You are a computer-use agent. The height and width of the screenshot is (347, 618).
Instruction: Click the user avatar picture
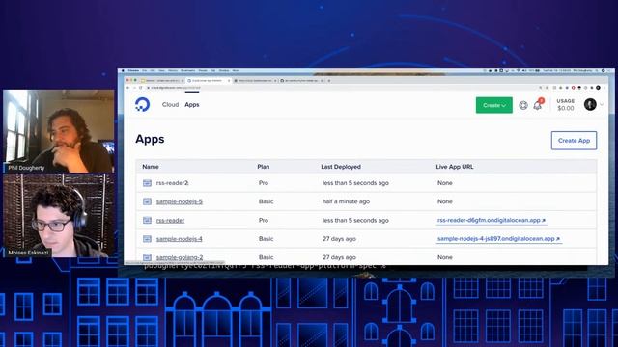coord(590,104)
